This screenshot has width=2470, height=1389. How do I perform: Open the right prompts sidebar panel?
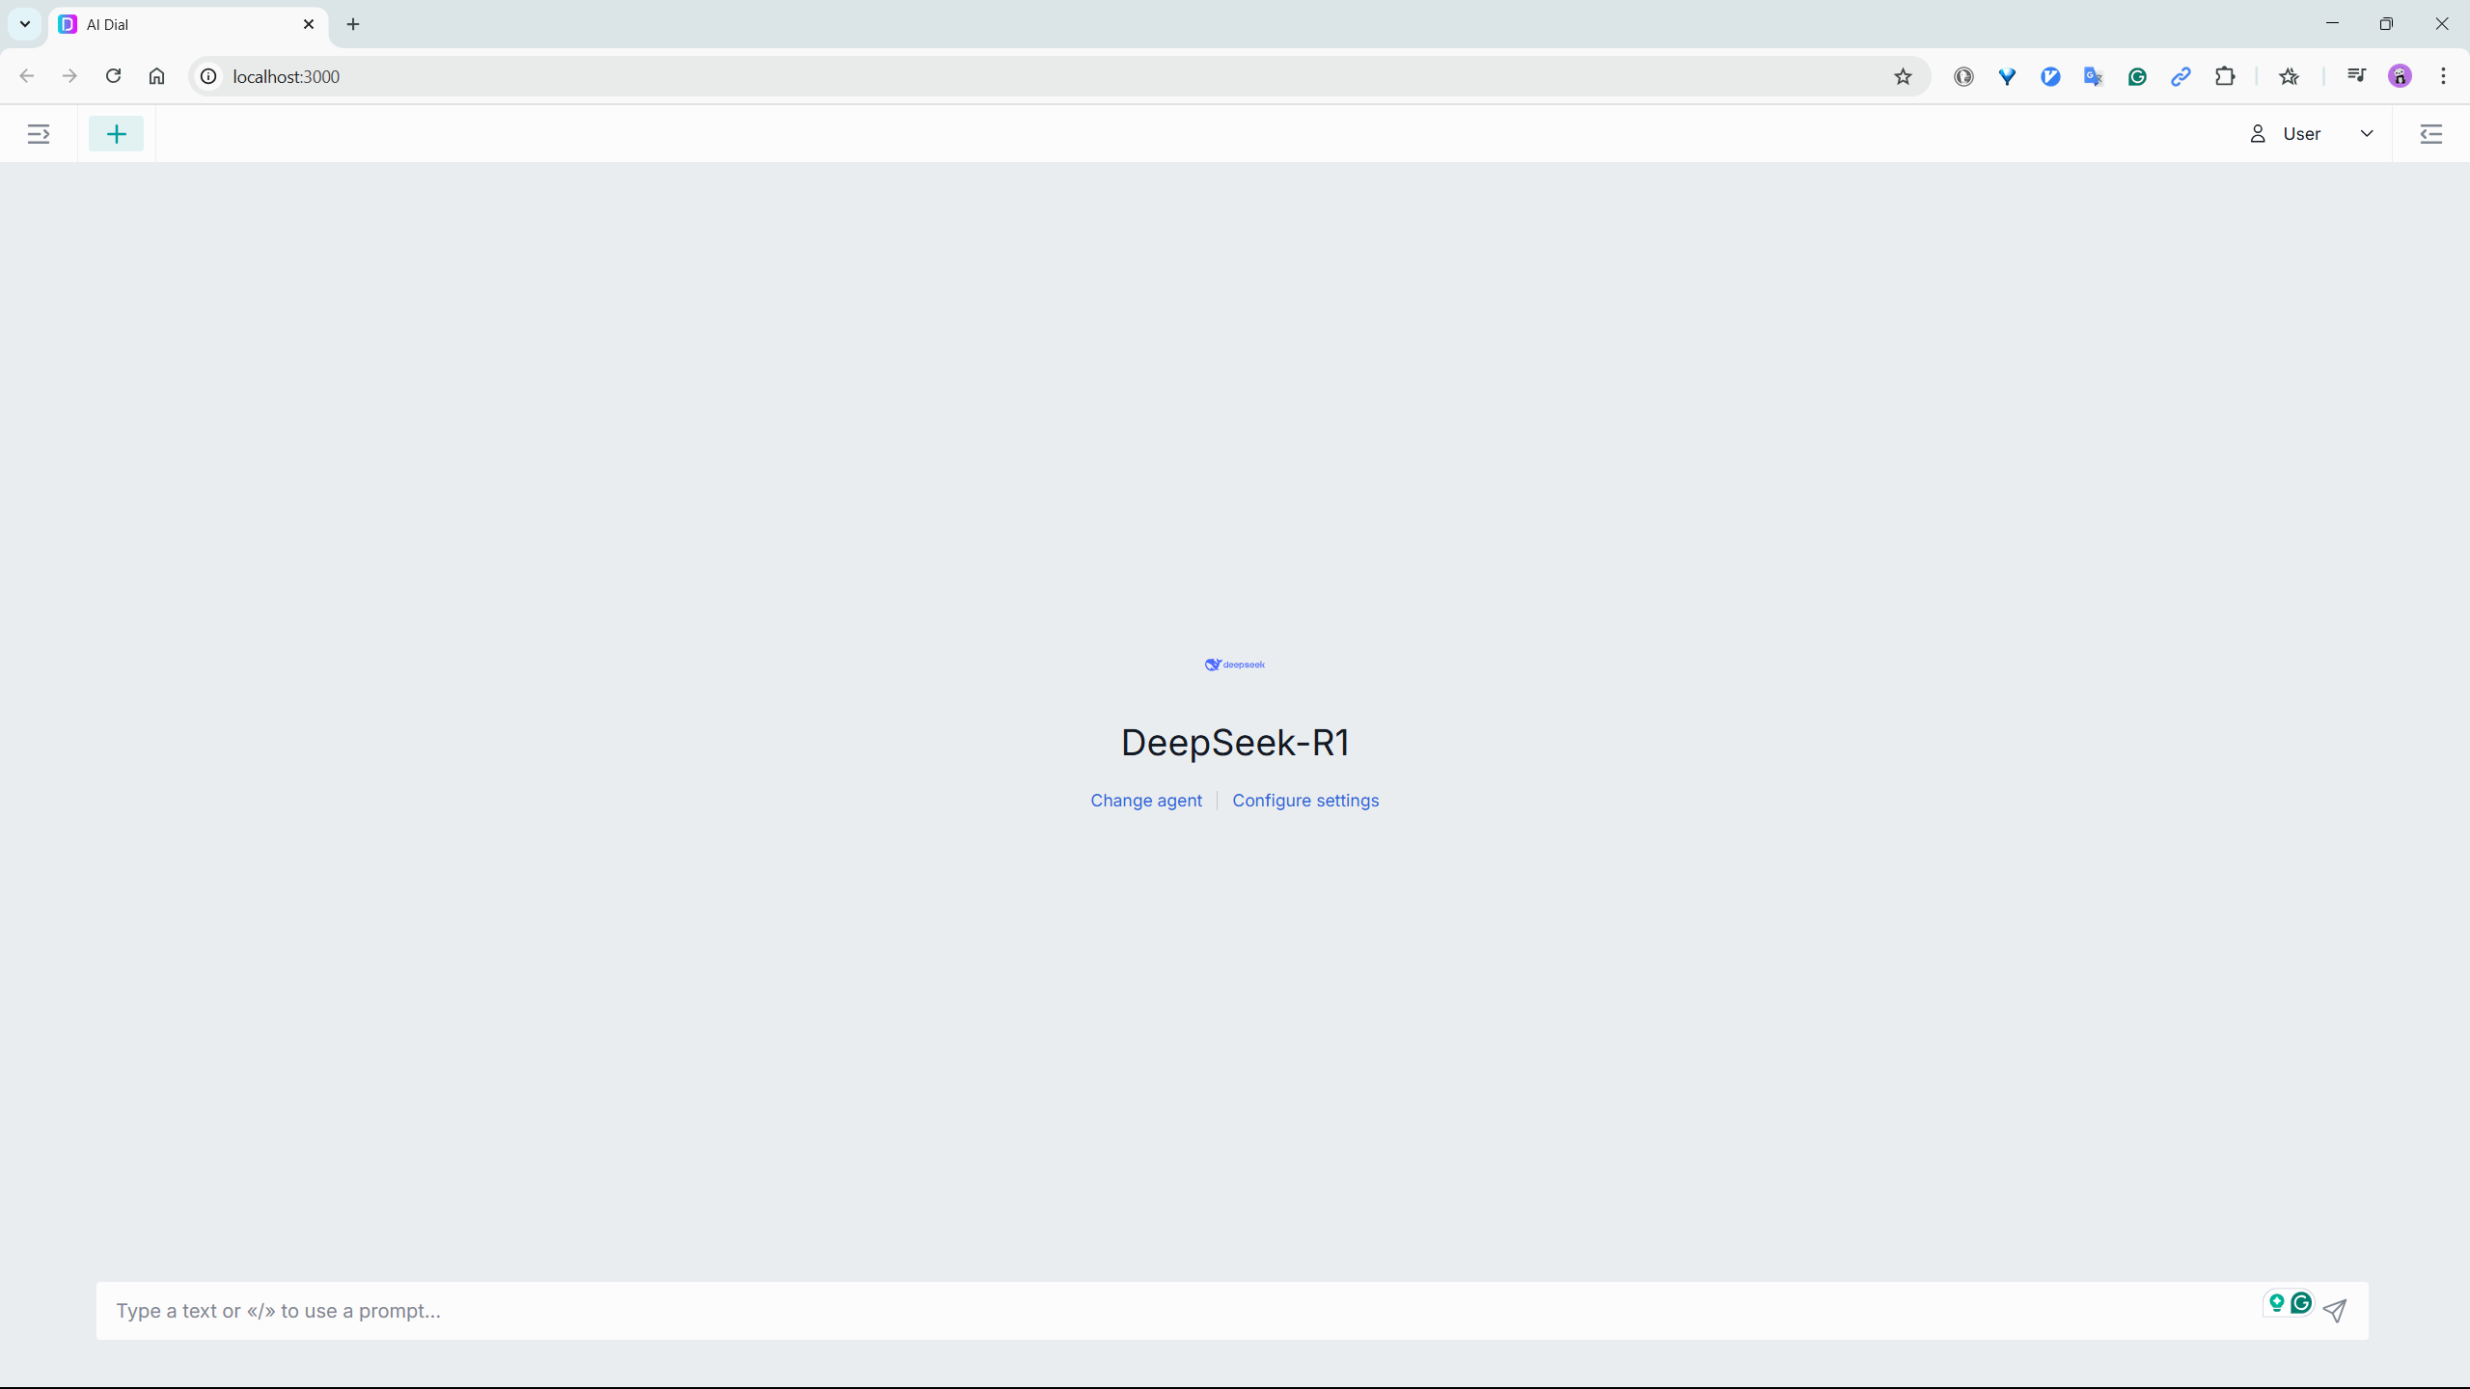2430,134
